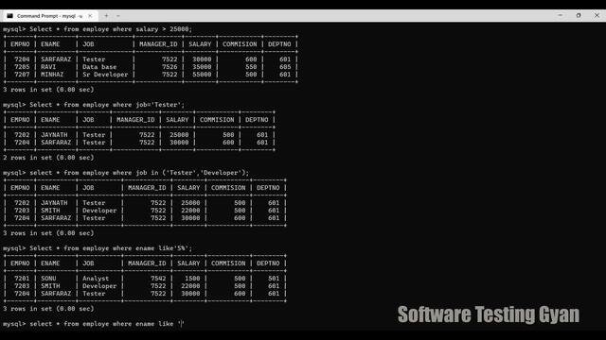
Task: Click manager id 7542
Action: 158,279
